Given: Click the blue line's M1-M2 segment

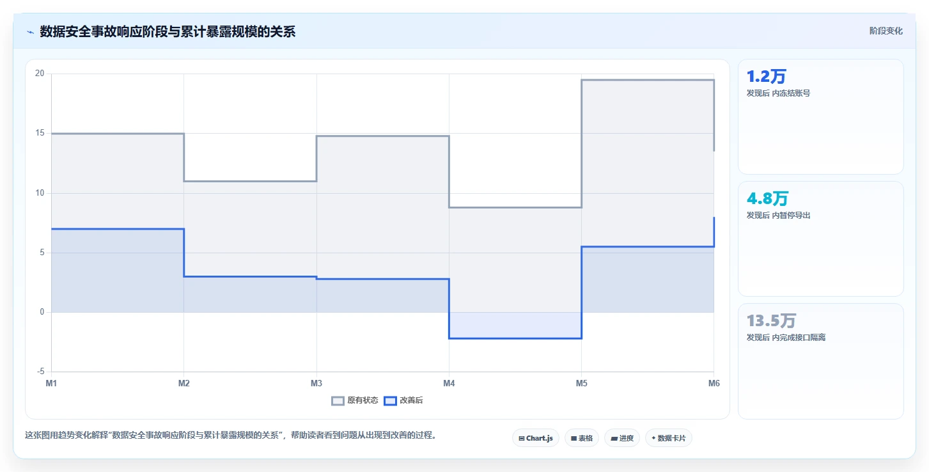Looking at the screenshot, I should pyautogui.click(x=118, y=229).
